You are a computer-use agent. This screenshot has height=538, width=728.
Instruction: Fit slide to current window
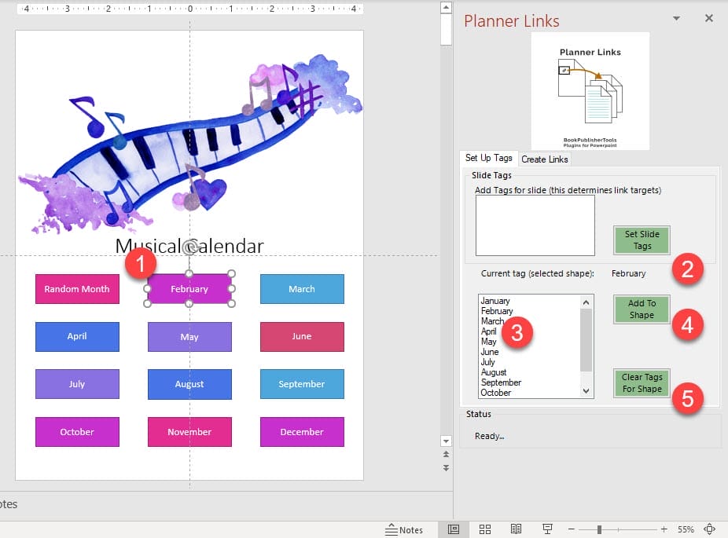[710, 529]
